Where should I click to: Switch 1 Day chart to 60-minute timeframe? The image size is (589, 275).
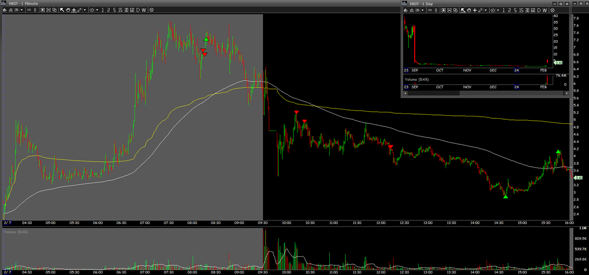(533, 10)
